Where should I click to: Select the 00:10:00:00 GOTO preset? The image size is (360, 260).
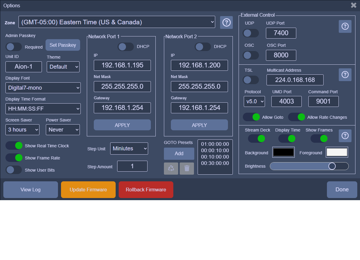coord(215,157)
